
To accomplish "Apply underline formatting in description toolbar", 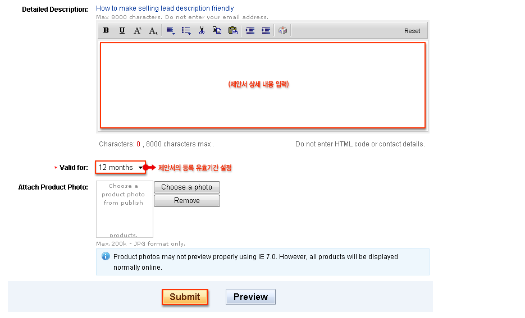I will point(122,30).
